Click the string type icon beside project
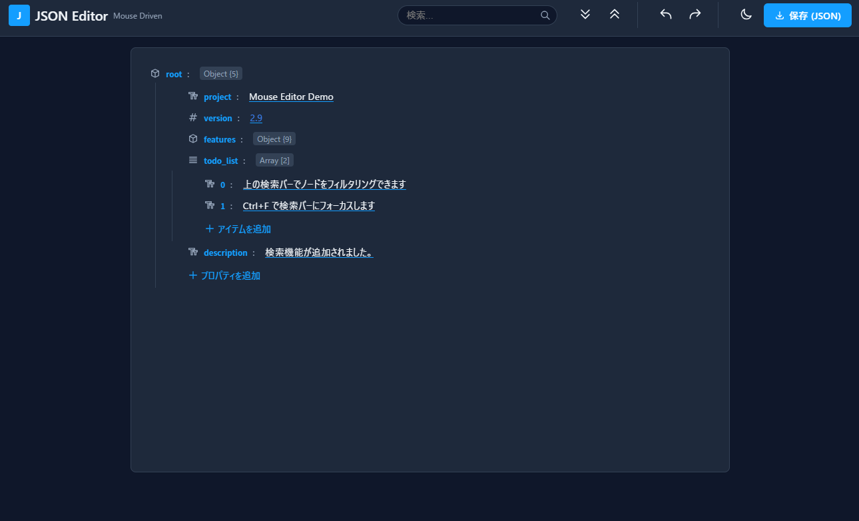 [192, 96]
